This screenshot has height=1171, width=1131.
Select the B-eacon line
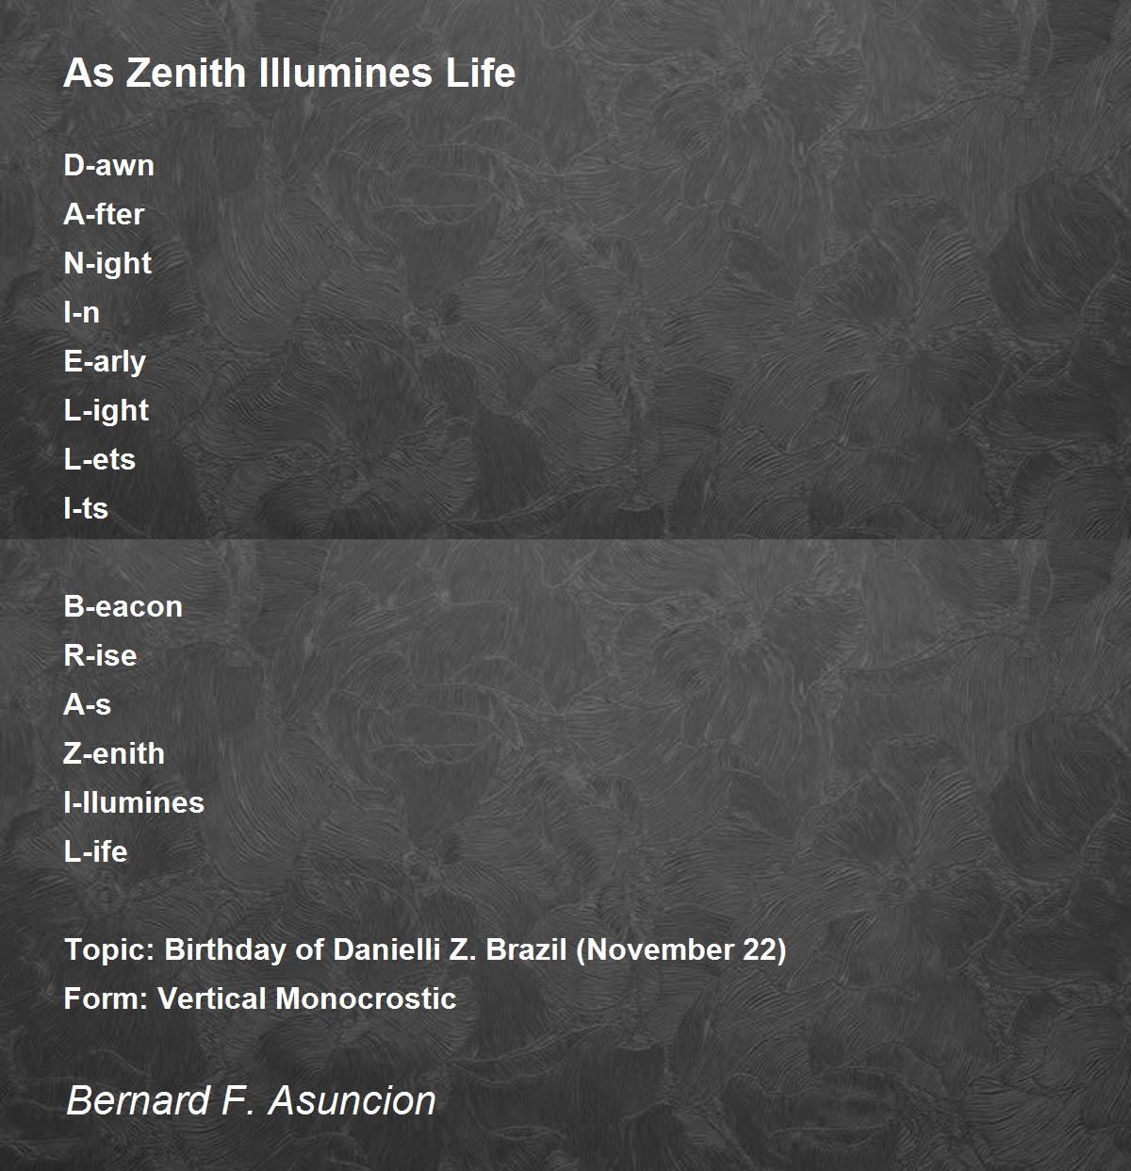(x=123, y=606)
